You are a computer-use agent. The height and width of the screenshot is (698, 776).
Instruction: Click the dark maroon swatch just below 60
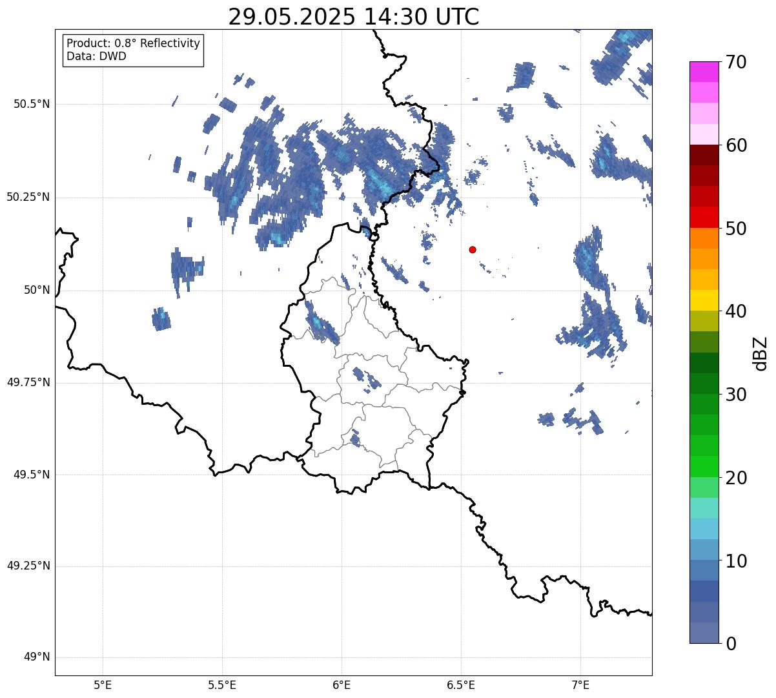(x=704, y=155)
